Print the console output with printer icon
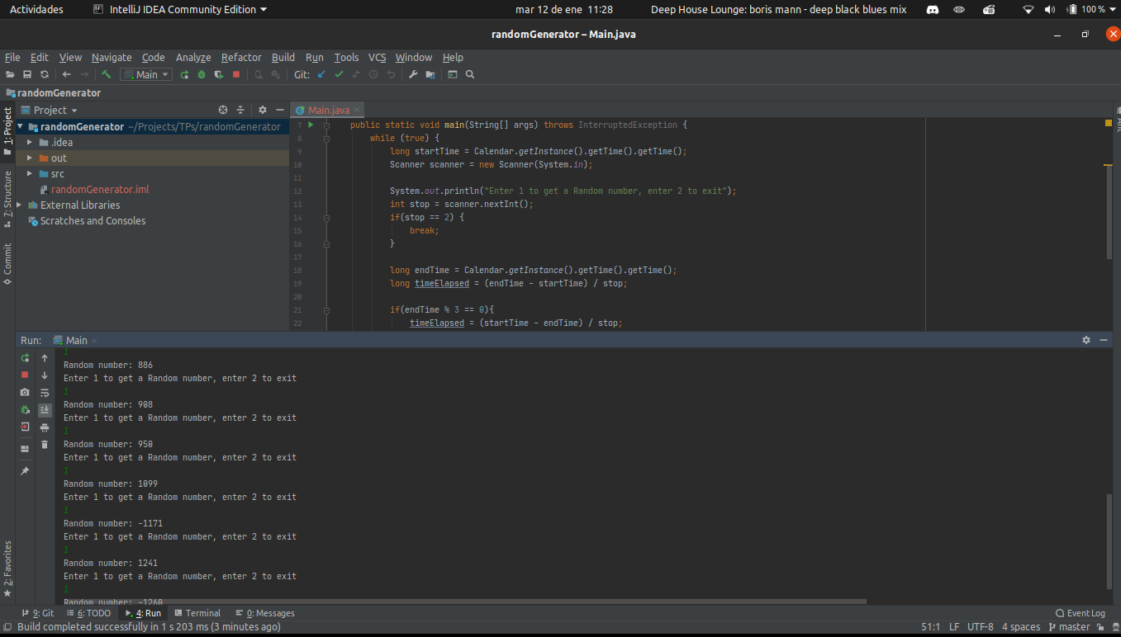The image size is (1121, 637). click(x=45, y=427)
